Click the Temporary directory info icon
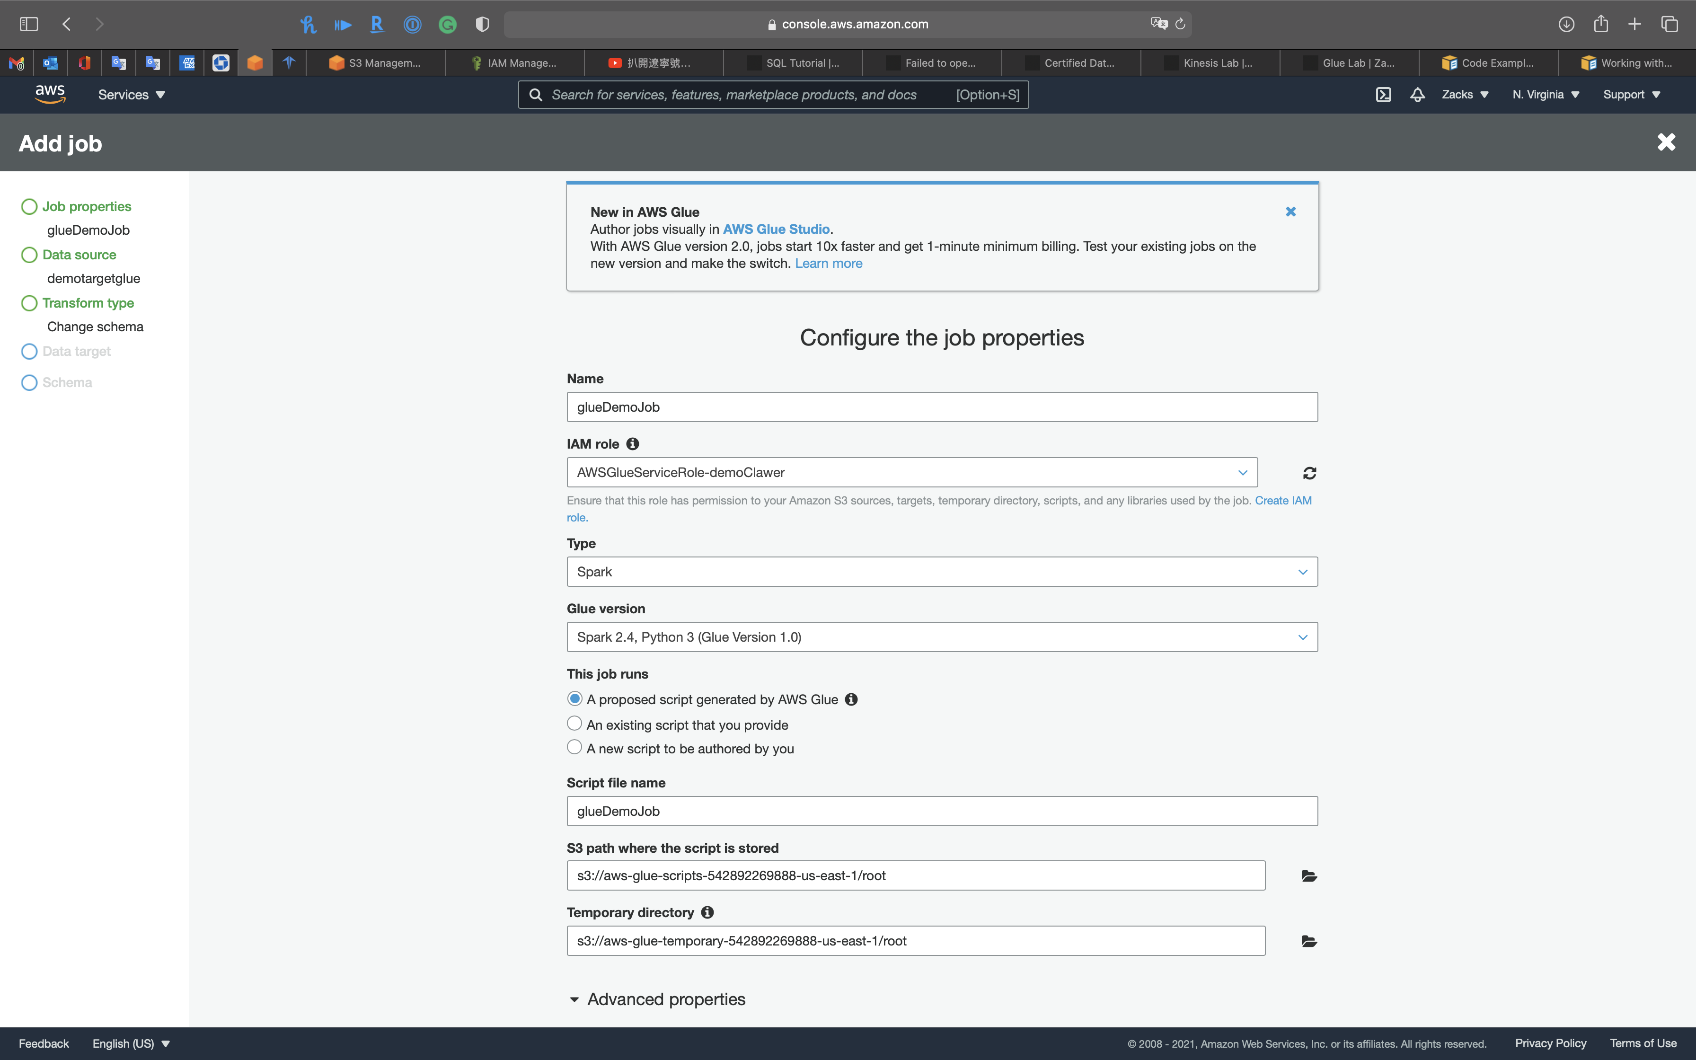The width and height of the screenshot is (1696, 1060). [x=707, y=912]
